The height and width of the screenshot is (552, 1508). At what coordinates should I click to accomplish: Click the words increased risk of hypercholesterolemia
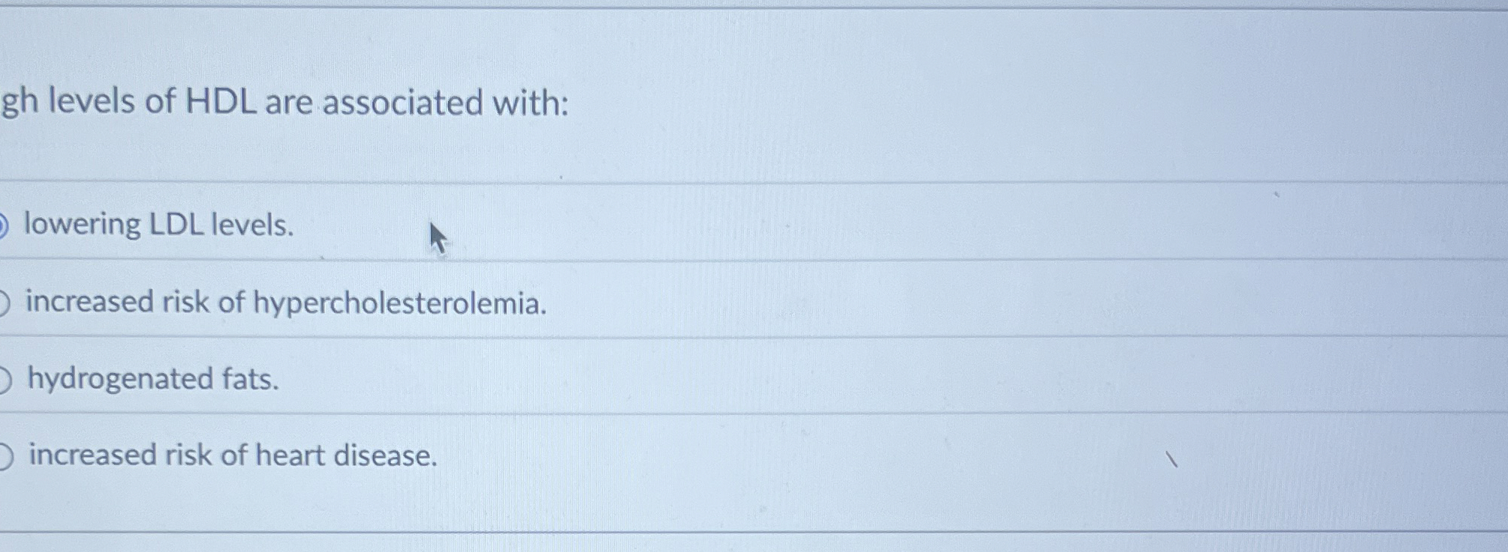(x=285, y=303)
